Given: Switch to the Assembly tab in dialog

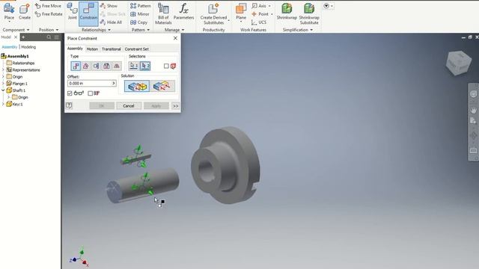Looking at the screenshot, I should 75,49.
